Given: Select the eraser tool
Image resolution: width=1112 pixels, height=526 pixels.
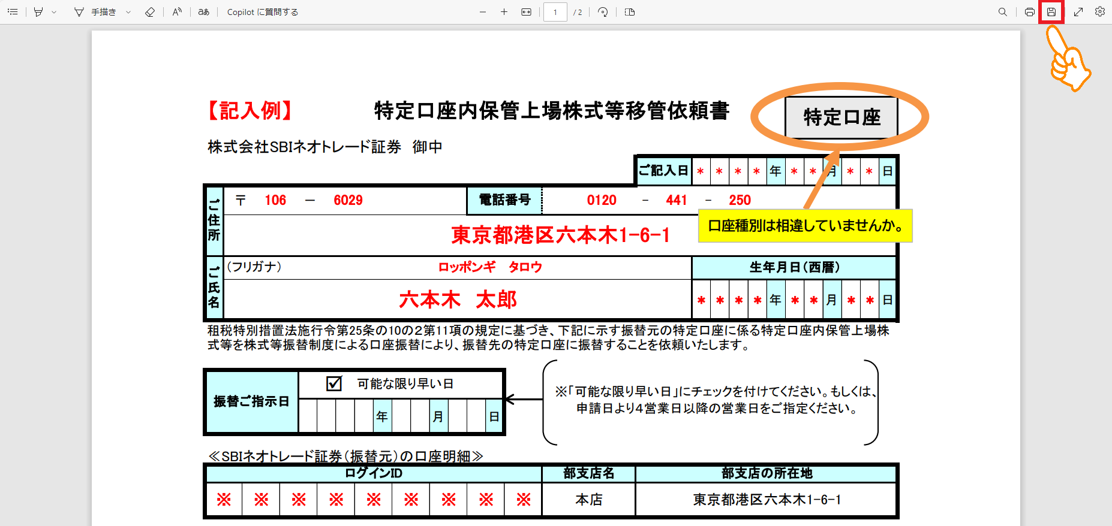Looking at the screenshot, I should click(150, 12).
